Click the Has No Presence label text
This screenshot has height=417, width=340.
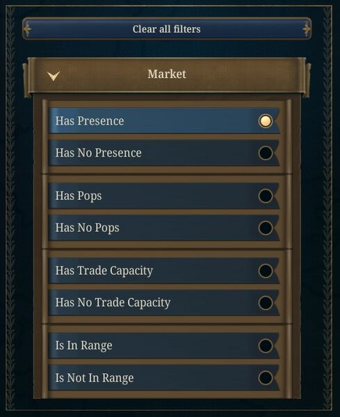click(x=98, y=153)
